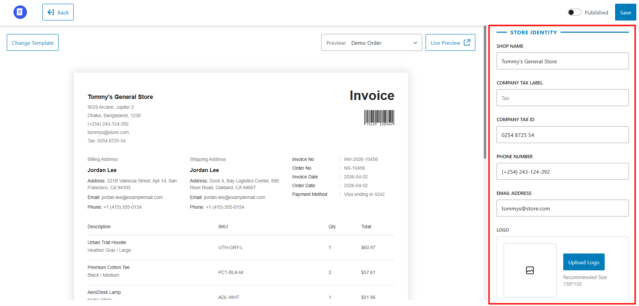Image resolution: width=639 pixels, height=306 pixels.
Task: Click the ADL-WHT SKU cell
Action: [229, 297]
